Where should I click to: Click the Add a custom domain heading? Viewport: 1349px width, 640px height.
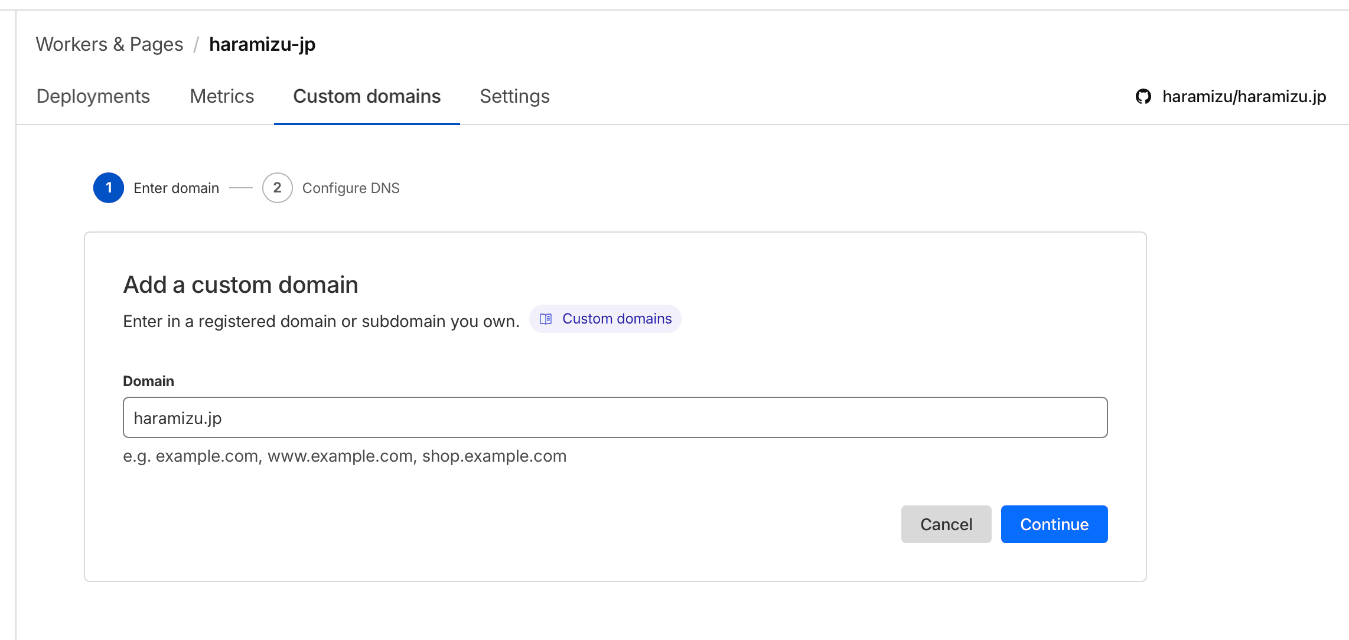(x=240, y=285)
